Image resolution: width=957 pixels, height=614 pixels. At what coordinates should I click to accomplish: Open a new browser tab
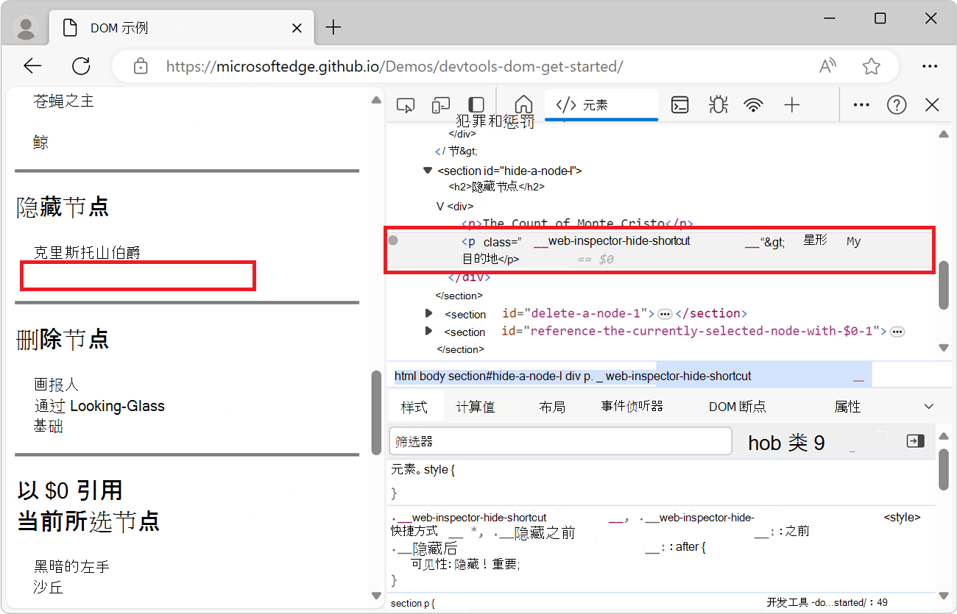333,28
